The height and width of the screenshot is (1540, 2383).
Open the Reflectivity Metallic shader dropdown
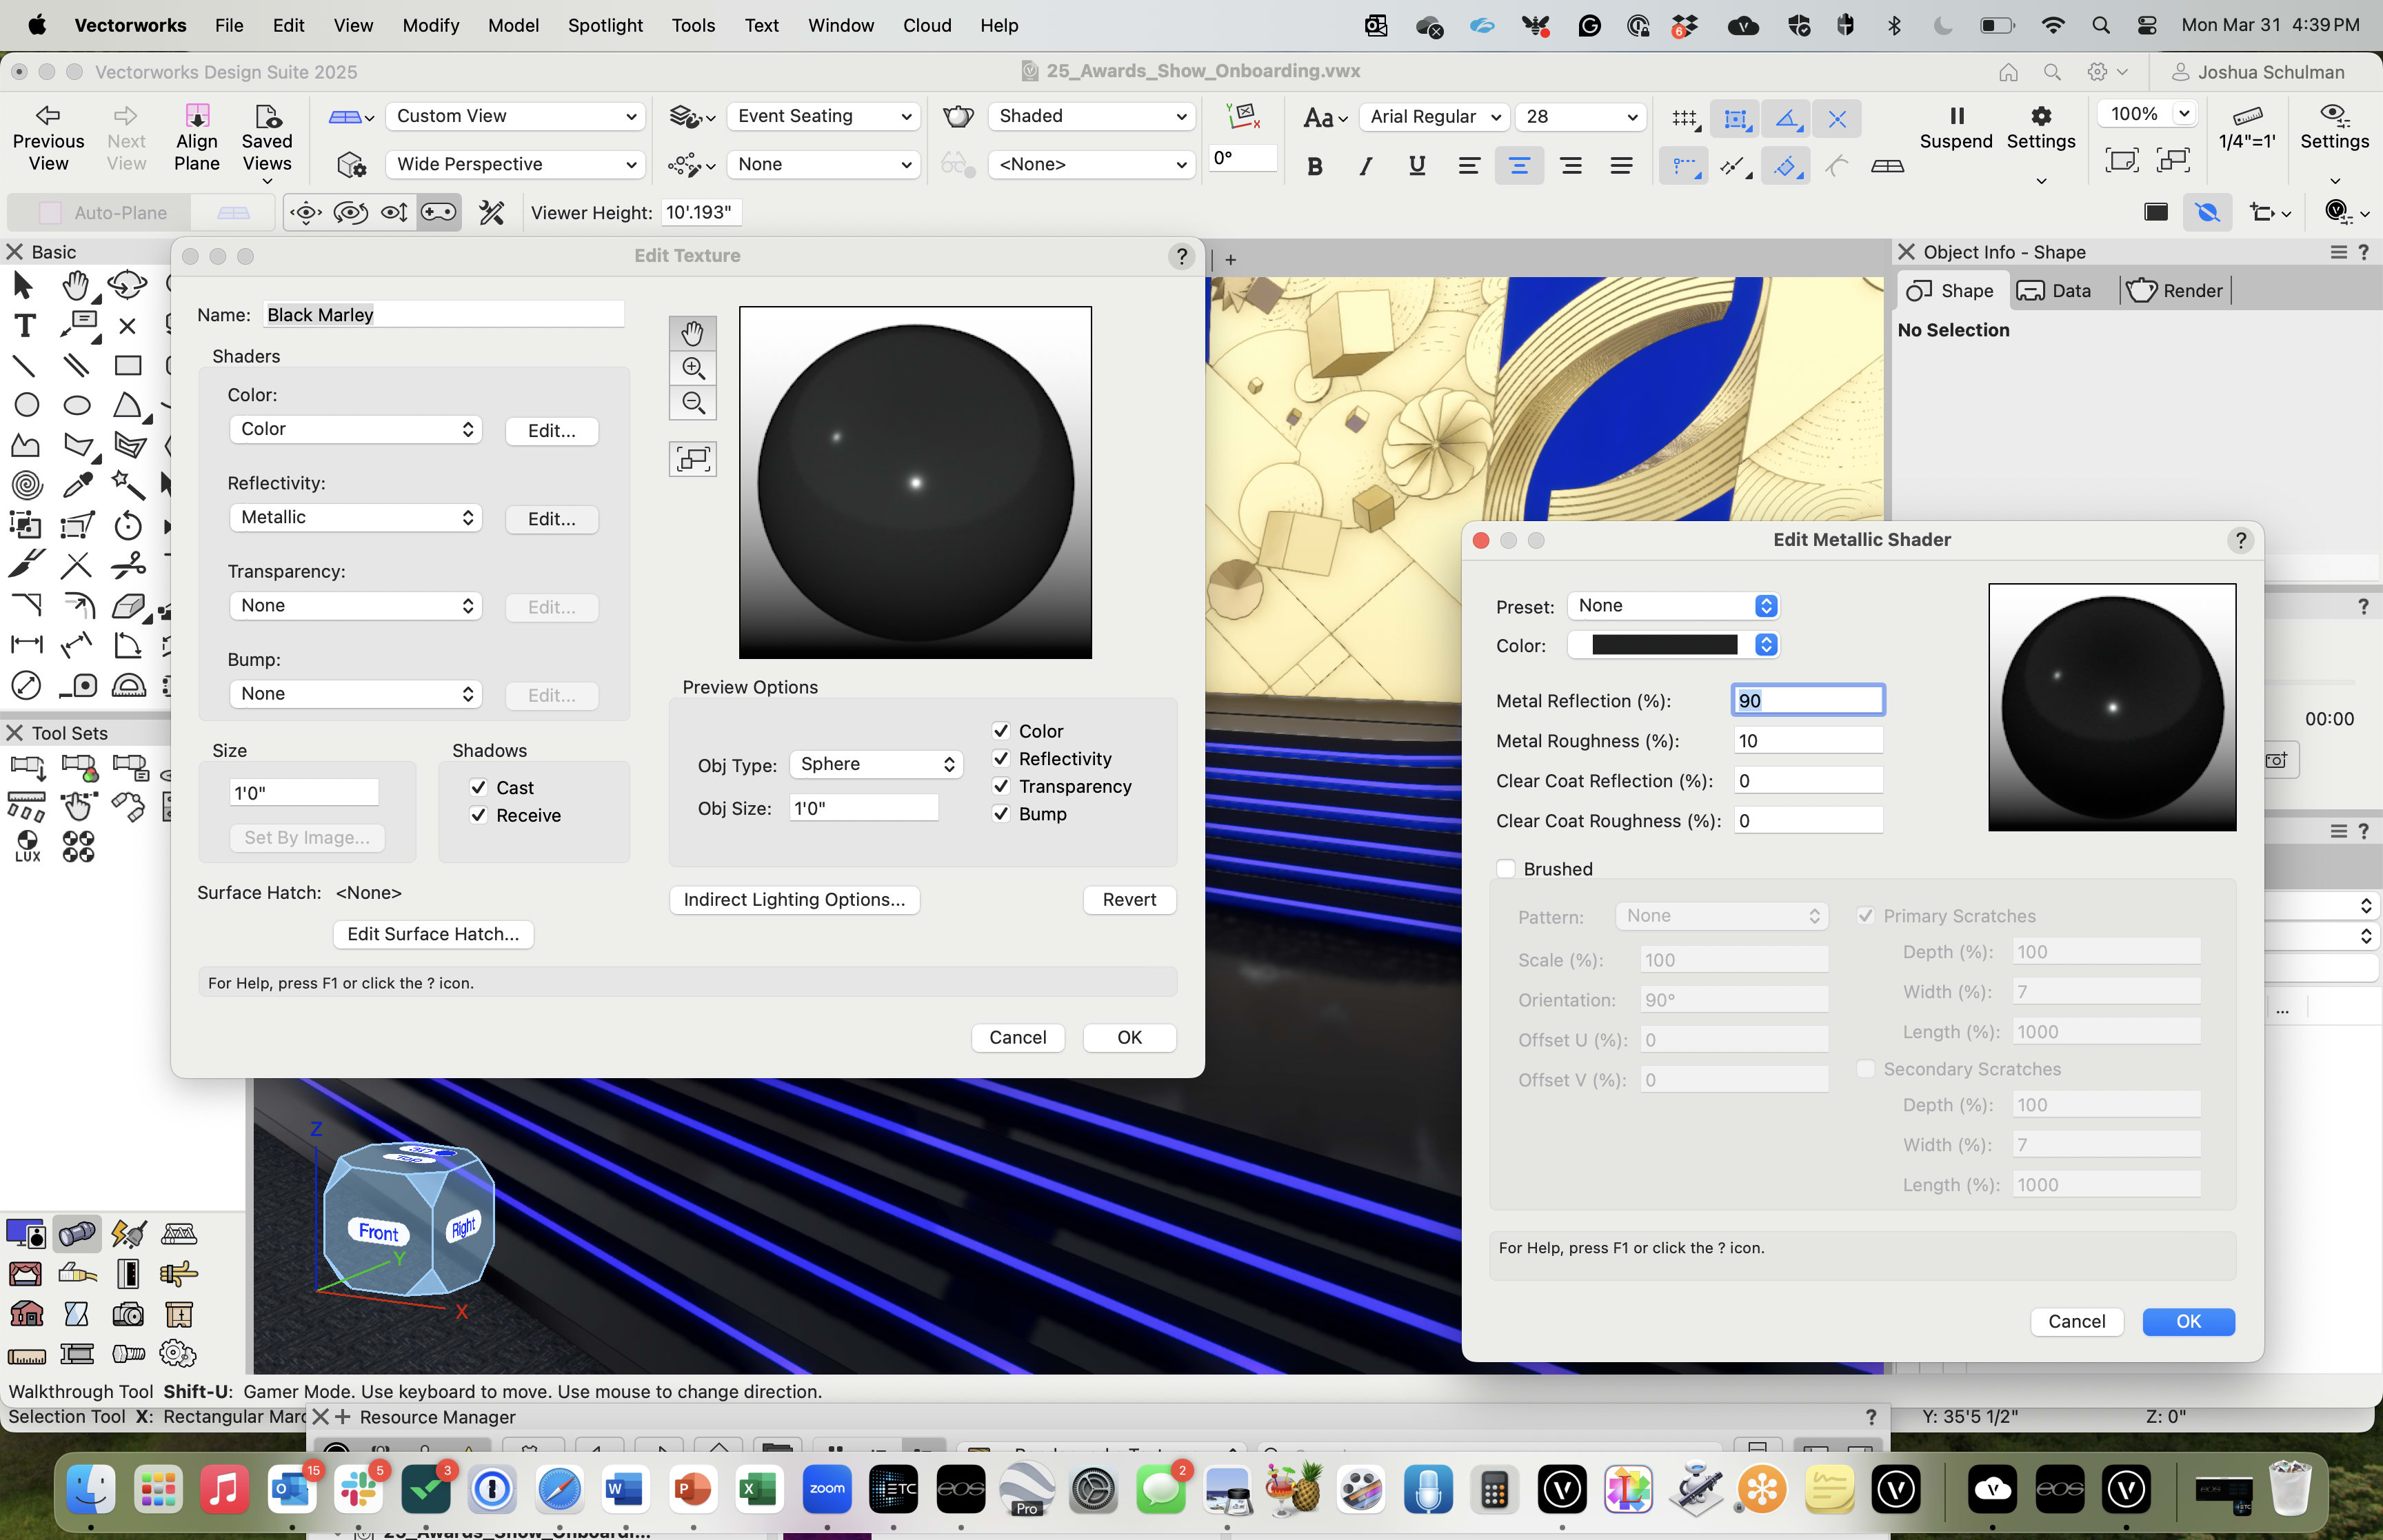[356, 517]
